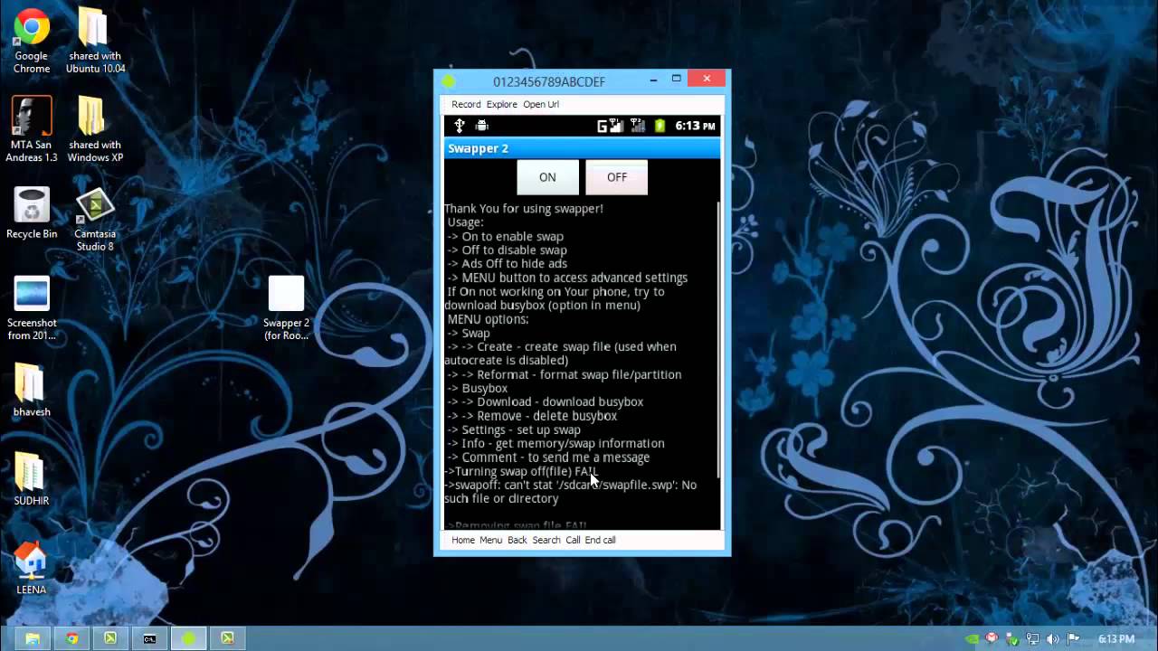This screenshot has height=651, width=1158.
Task: Click '-> Comment - to send me a message'
Action: click(x=548, y=458)
